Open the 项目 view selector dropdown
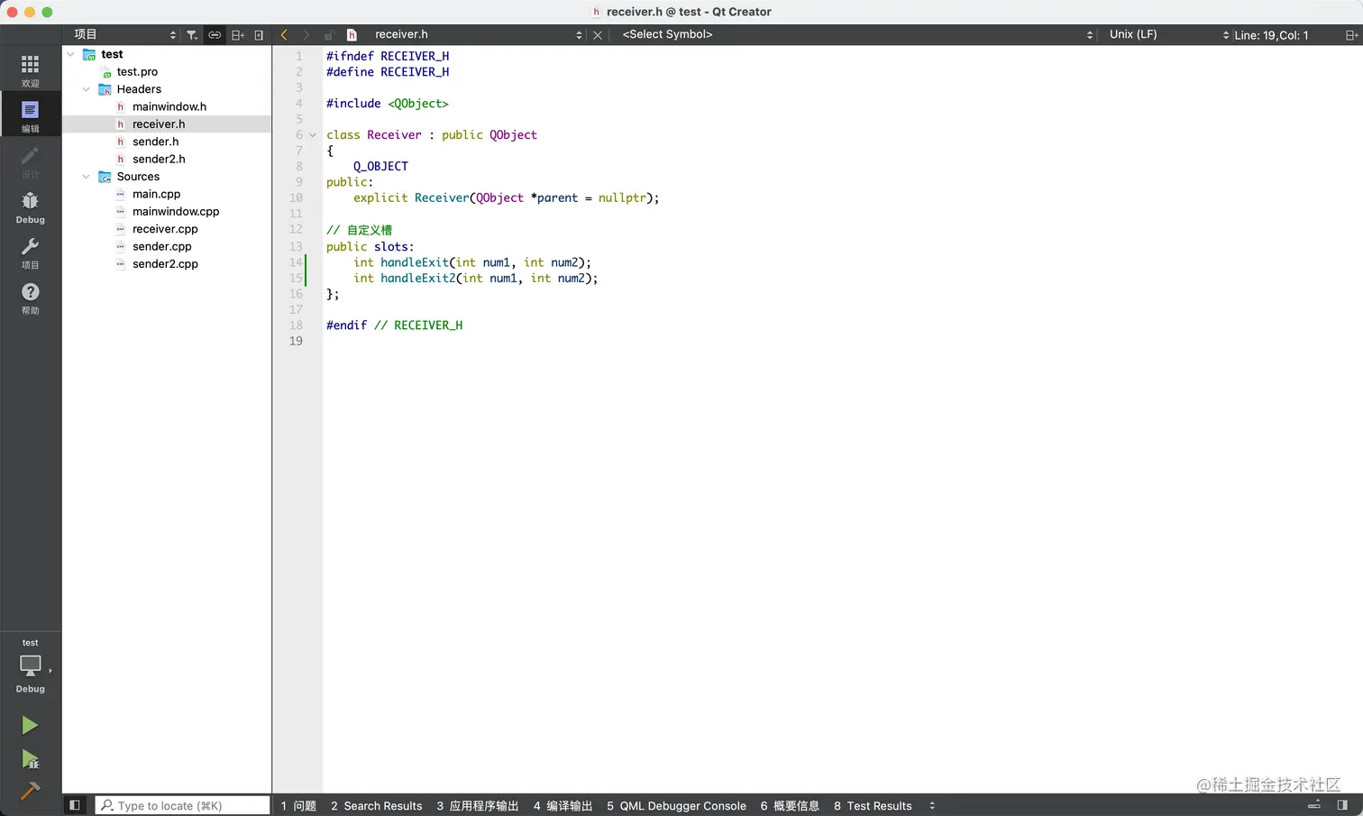This screenshot has width=1363, height=816. tap(124, 35)
